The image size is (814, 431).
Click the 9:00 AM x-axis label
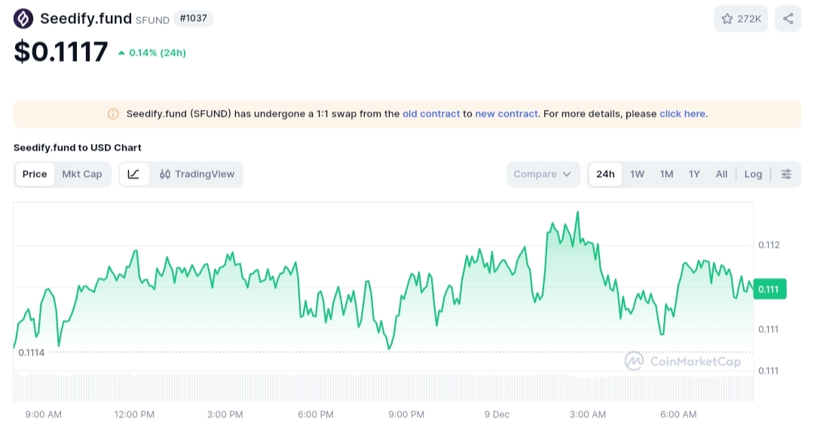(x=44, y=414)
